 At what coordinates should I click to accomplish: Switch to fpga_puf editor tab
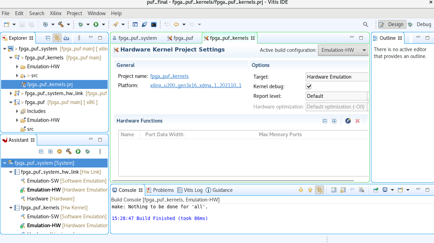[x=180, y=38]
